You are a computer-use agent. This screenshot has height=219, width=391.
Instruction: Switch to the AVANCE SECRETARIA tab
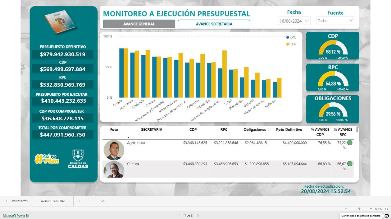(214, 24)
